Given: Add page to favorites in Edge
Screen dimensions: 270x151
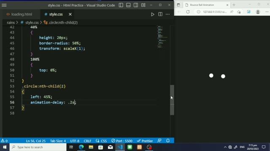Looking at the screenshot, I should click(x=239, y=12).
